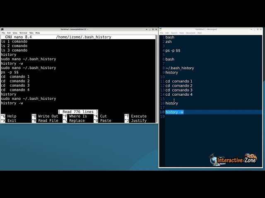This screenshot has width=265, height=198.
Task: Open the Terminal window's Edit menu
Action: click(x=9, y=33)
